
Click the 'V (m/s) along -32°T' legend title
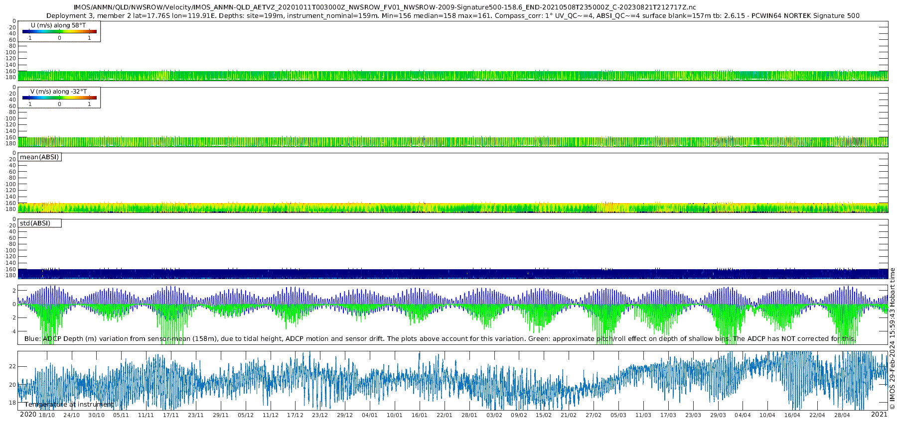pos(58,91)
